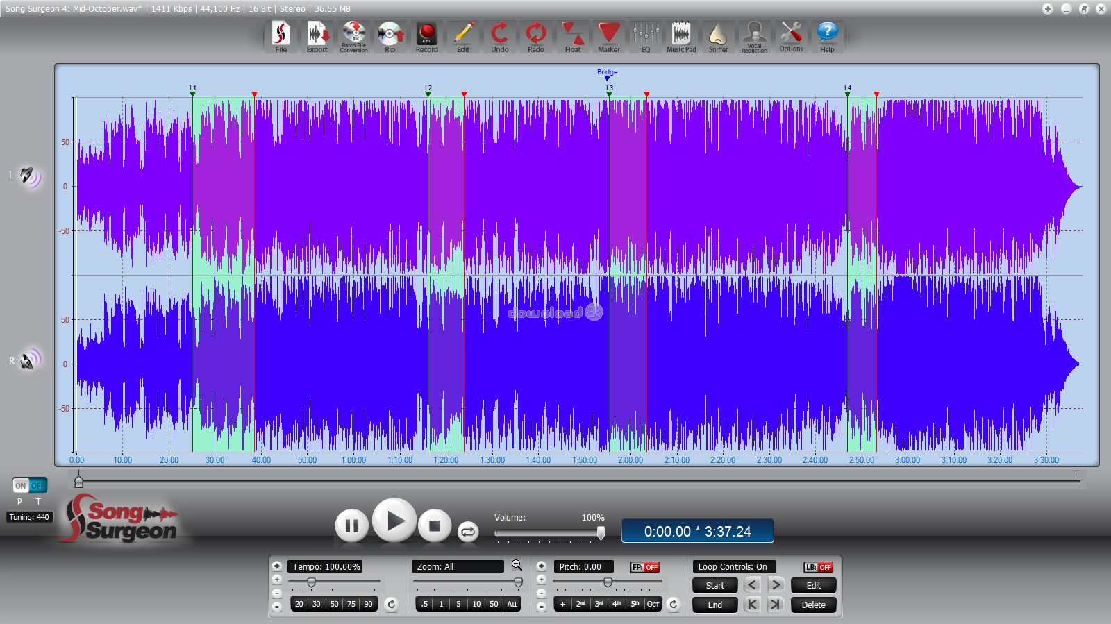Choose the 4th pitch interval
Screen dimensions: 1111x624
click(617, 604)
